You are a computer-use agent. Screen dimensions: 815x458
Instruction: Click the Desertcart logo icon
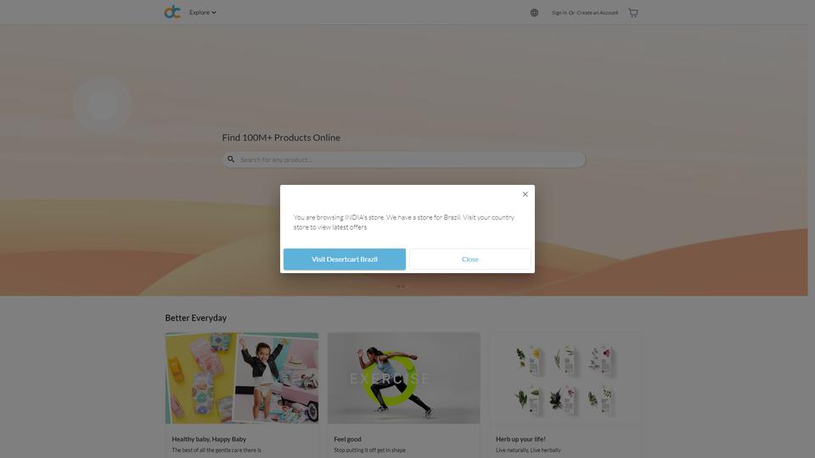click(172, 12)
